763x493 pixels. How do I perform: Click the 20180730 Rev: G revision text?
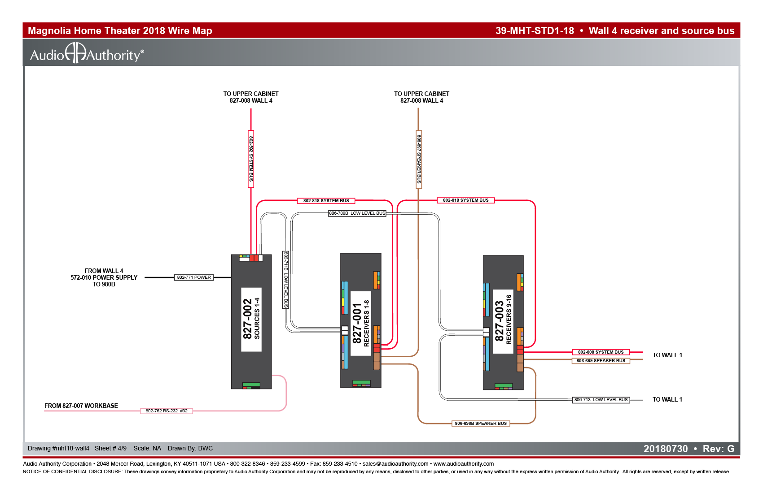click(689, 449)
